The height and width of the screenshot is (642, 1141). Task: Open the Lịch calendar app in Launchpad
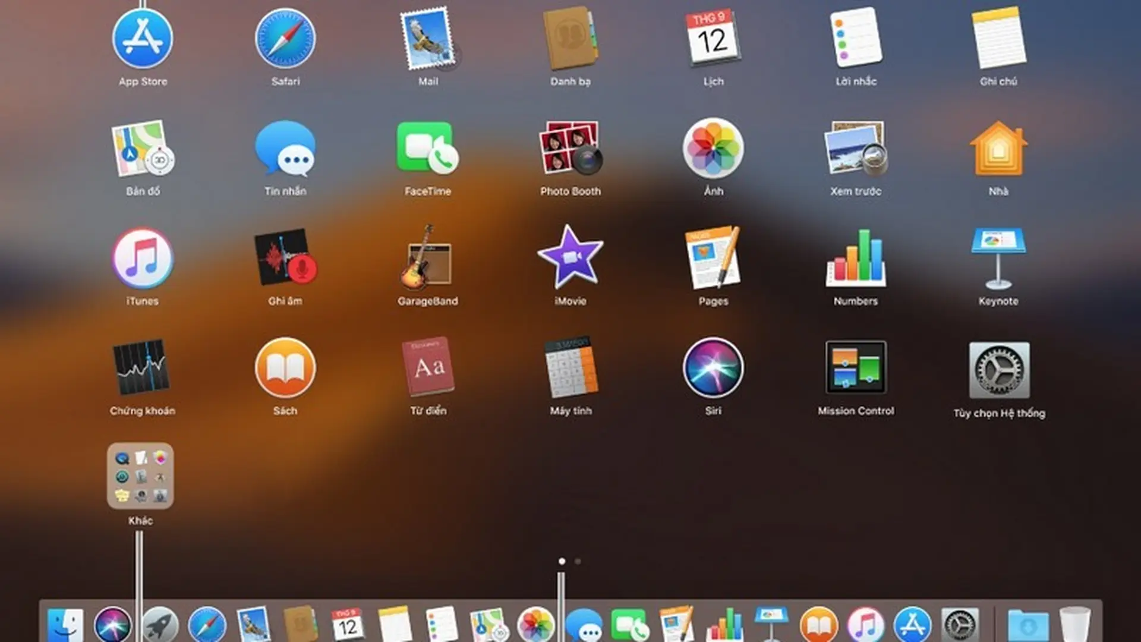713,39
